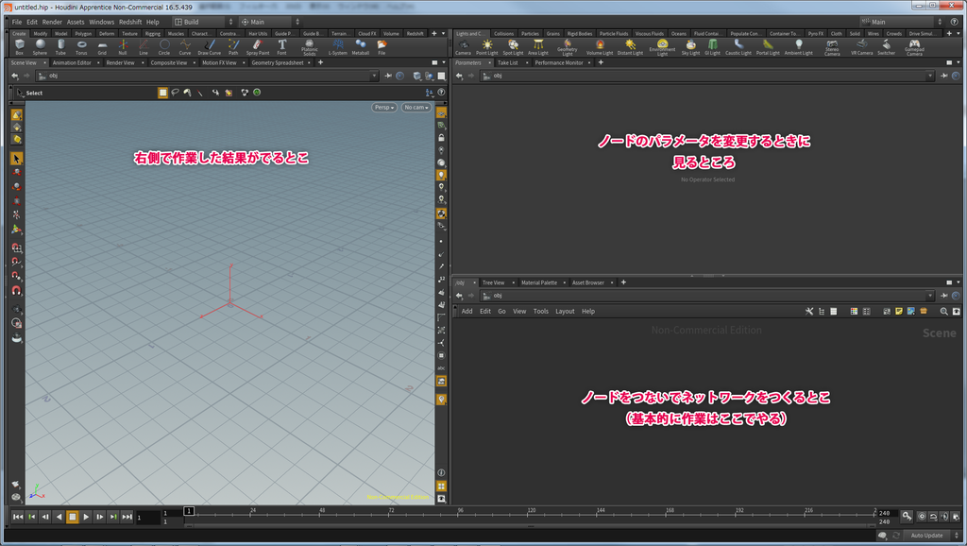Toggle the pin icon in Scene View path bar
The height and width of the screenshot is (546, 967).
[388, 76]
